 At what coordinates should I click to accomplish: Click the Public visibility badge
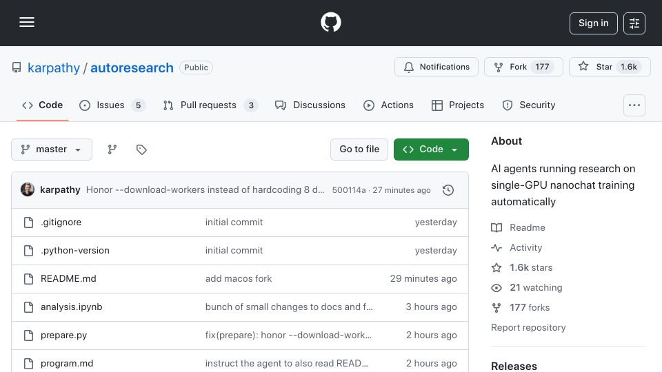pyautogui.click(x=196, y=68)
